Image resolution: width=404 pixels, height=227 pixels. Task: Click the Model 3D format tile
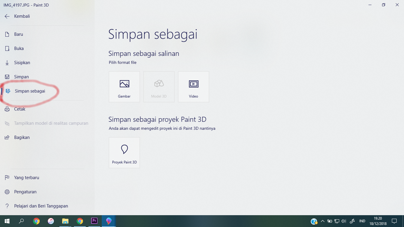click(159, 87)
